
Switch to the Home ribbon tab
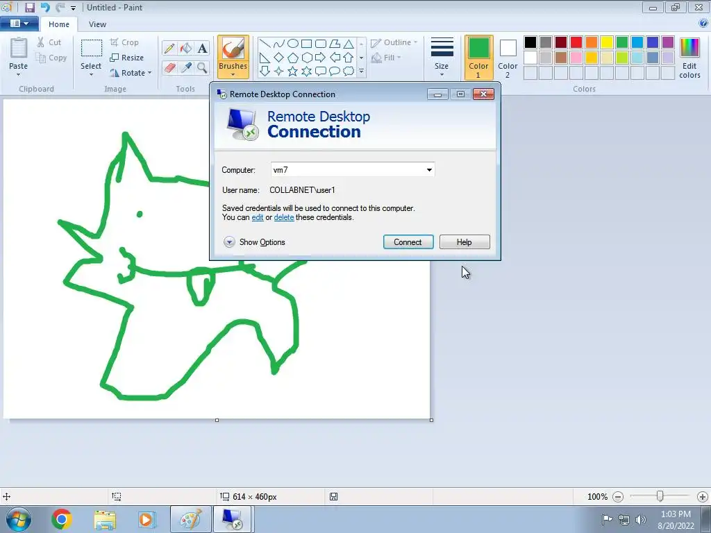(x=59, y=24)
